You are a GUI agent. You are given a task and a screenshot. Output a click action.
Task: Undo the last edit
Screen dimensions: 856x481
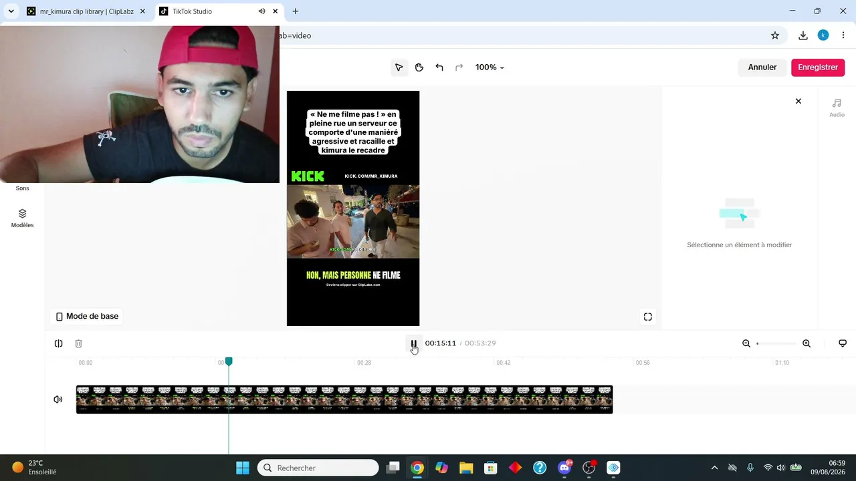(x=439, y=67)
